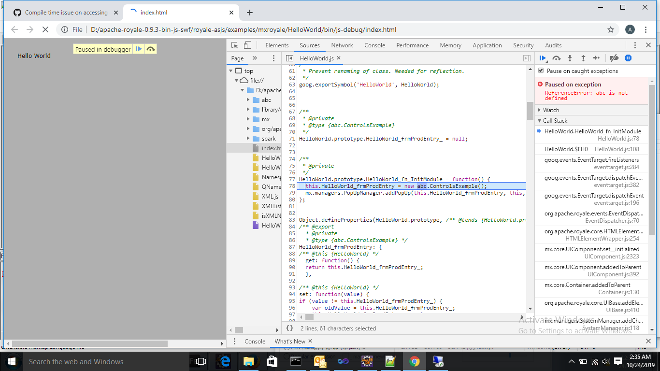Screen dimensions: 660x371
Task: Open Chrome from the taskbar
Action: (415, 361)
